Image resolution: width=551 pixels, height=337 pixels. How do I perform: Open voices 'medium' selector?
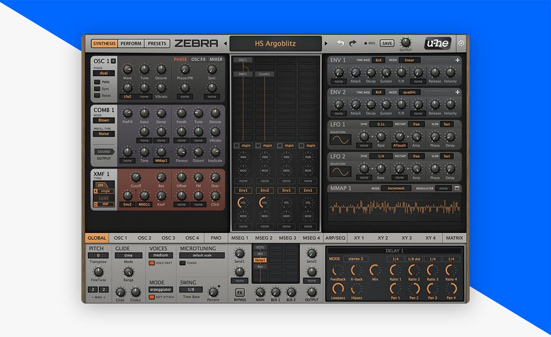click(161, 255)
